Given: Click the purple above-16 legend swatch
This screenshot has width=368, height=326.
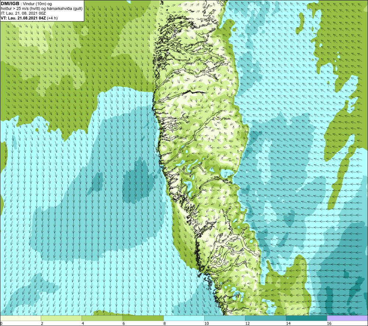Looking at the screenshot, I should pyautogui.click(x=347, y=318).
